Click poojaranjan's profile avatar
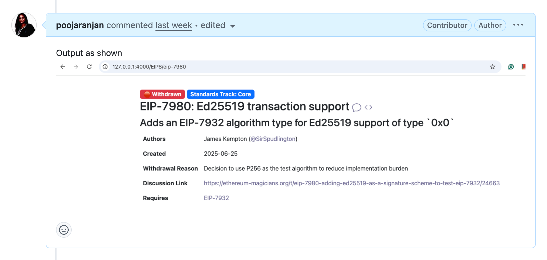Viewport: 547px width, 260px height. coord(24,25)
